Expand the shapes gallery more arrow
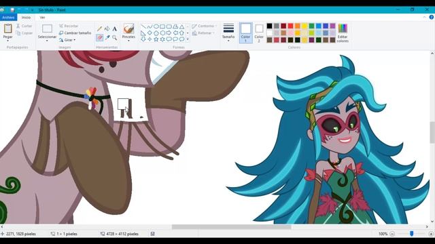 (x=188, y=39)
